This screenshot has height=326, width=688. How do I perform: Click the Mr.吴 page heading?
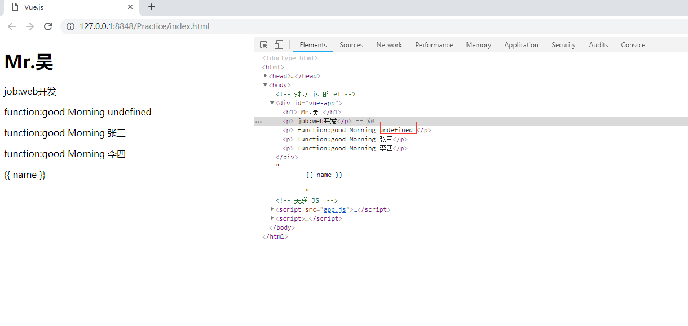[29, 61]
